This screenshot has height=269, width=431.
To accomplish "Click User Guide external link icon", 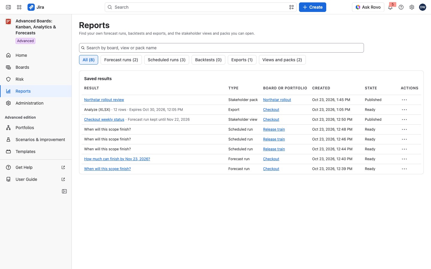I will (x=63, y=179).
